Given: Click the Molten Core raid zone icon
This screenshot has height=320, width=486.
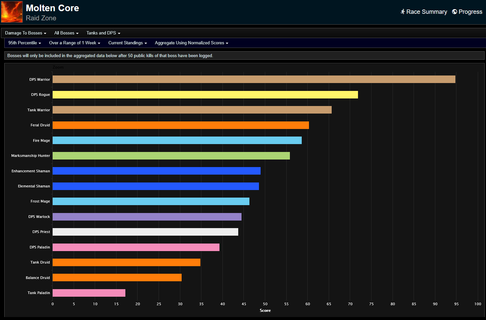Looking at the screenshot, I should (12, 11).
